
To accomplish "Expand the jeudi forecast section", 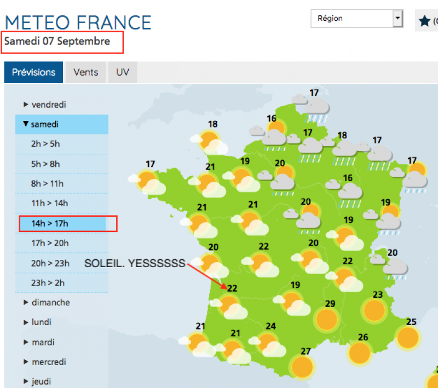I will 38,381.
